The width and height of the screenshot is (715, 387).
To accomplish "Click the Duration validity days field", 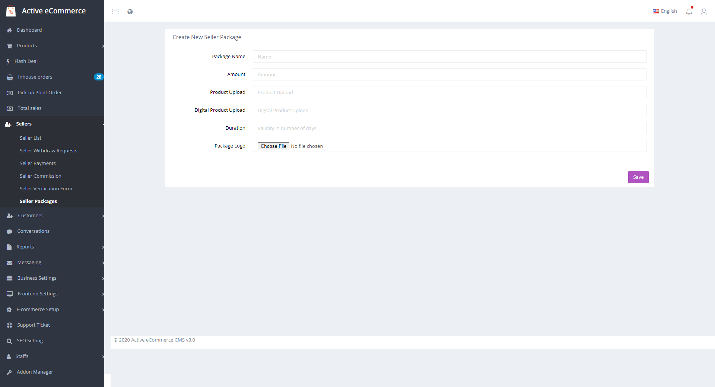I will [449, 128].
